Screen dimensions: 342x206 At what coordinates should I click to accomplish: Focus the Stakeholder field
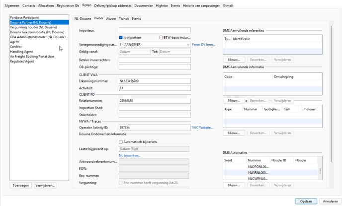click(155, 115)
